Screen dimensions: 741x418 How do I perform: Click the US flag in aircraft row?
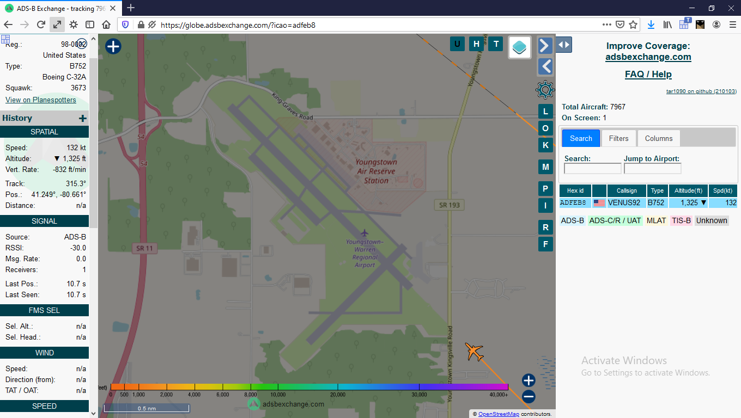click(x=599, y=202)
